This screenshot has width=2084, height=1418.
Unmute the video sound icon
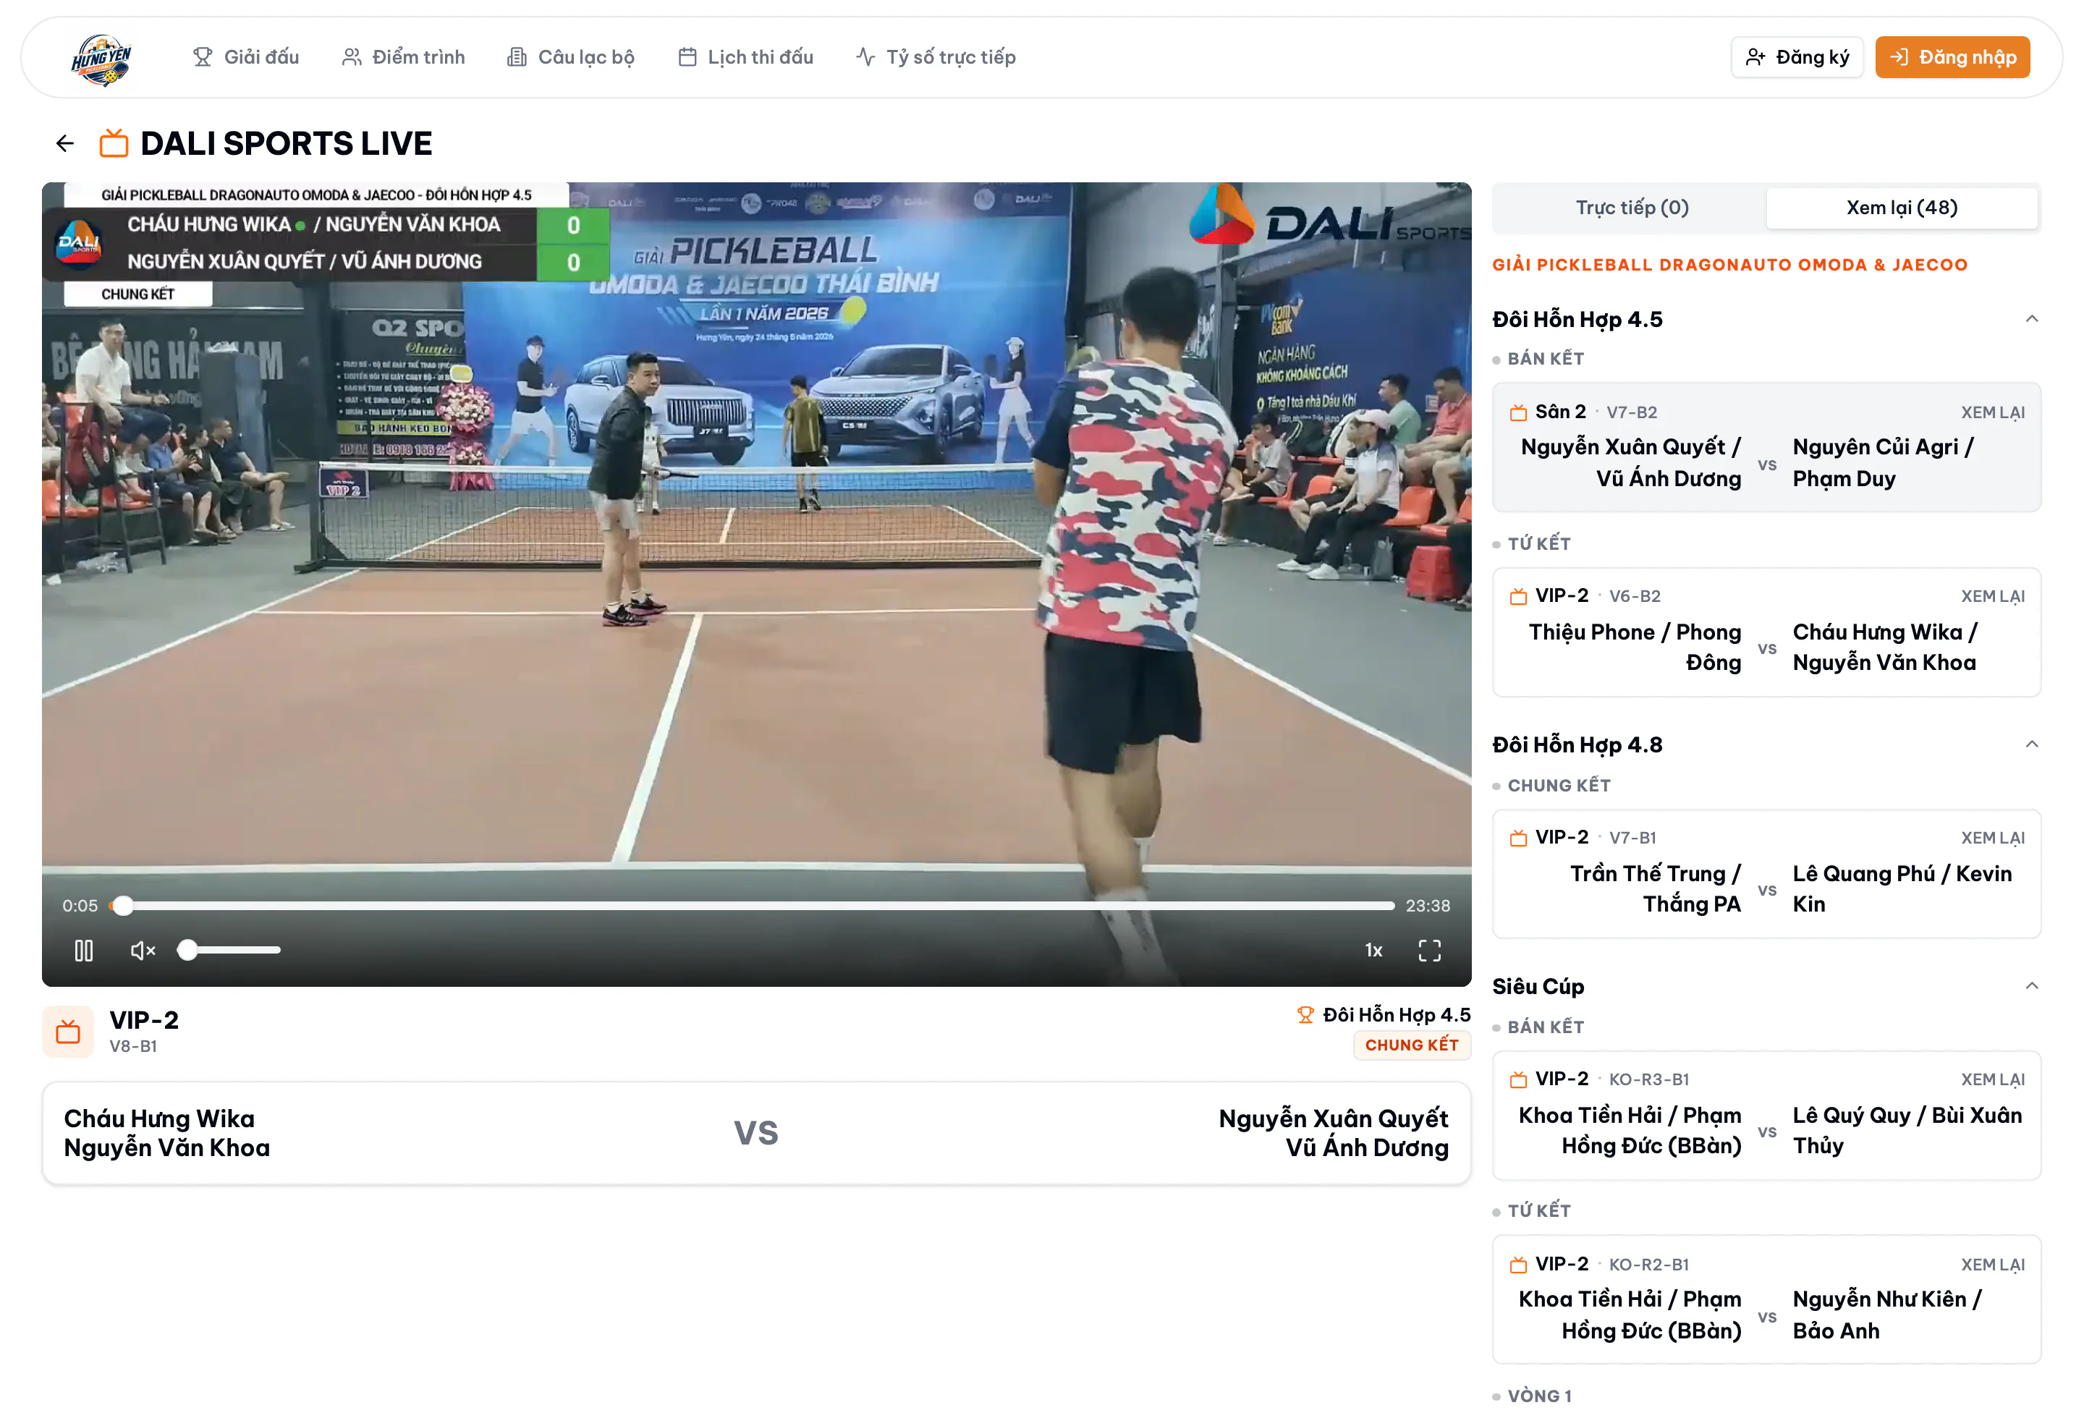tap(143, 951)
